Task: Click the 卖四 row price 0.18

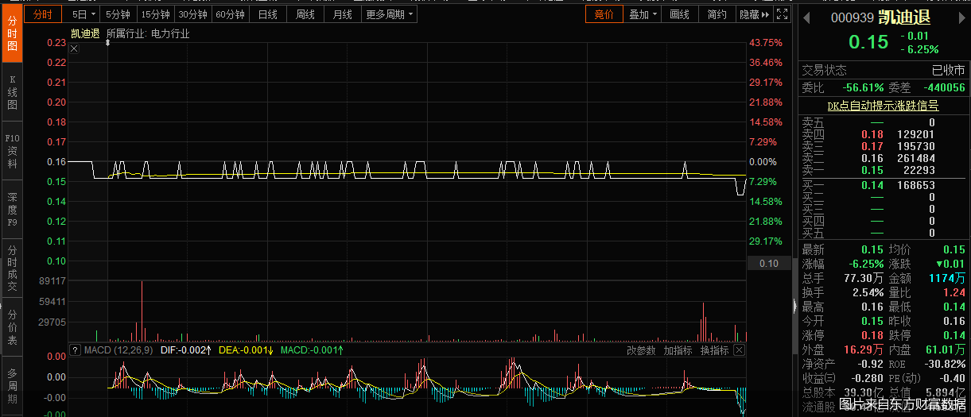Action: click(872, 135)
